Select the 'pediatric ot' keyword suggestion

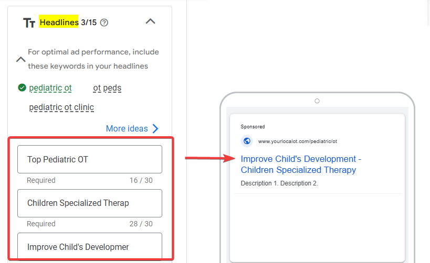[50, 88]
